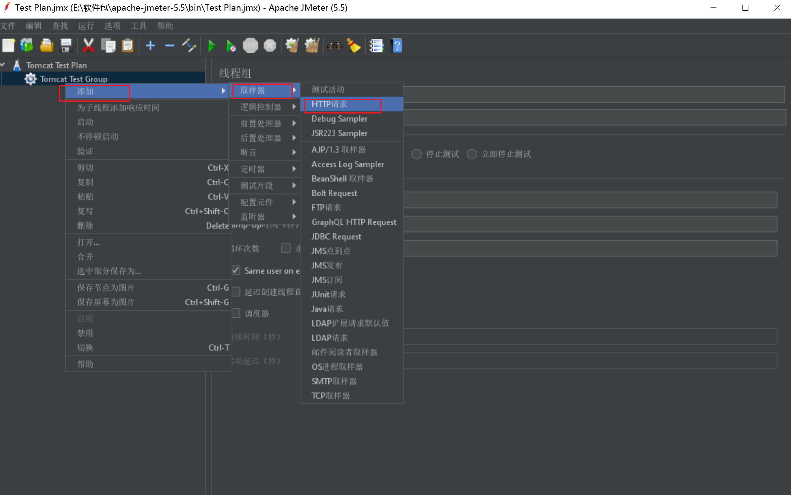Click the Clear all broom icon

coord(312,46)
